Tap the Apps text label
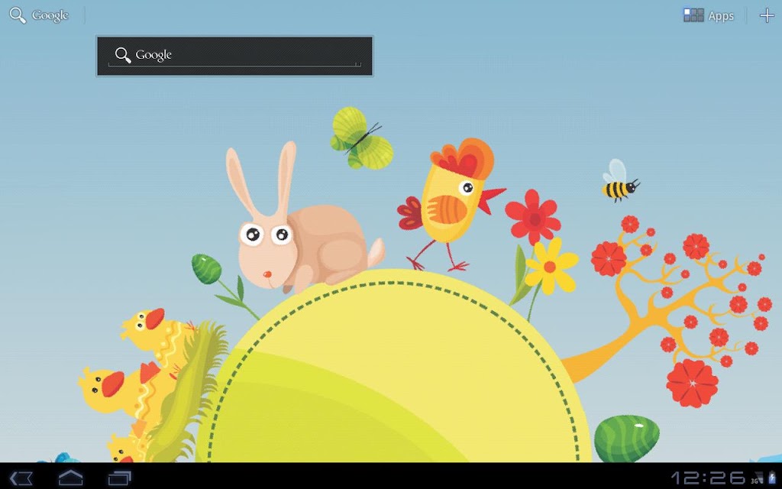This screenshot has width=782, height=489. click(x=721, y=16)
